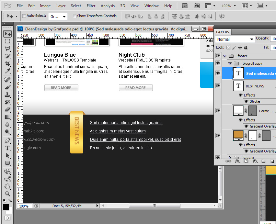Screen dimensions: 276x224
Task: Select the Horizontal Type tool
Action: pos(7,148)
